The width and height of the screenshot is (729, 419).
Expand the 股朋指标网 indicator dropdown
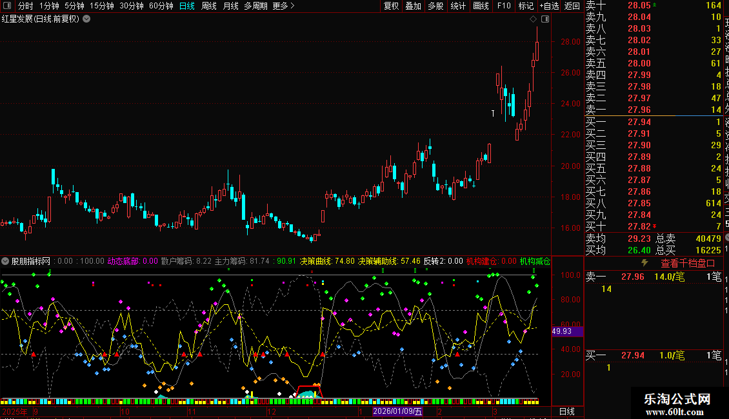point(6,262)
